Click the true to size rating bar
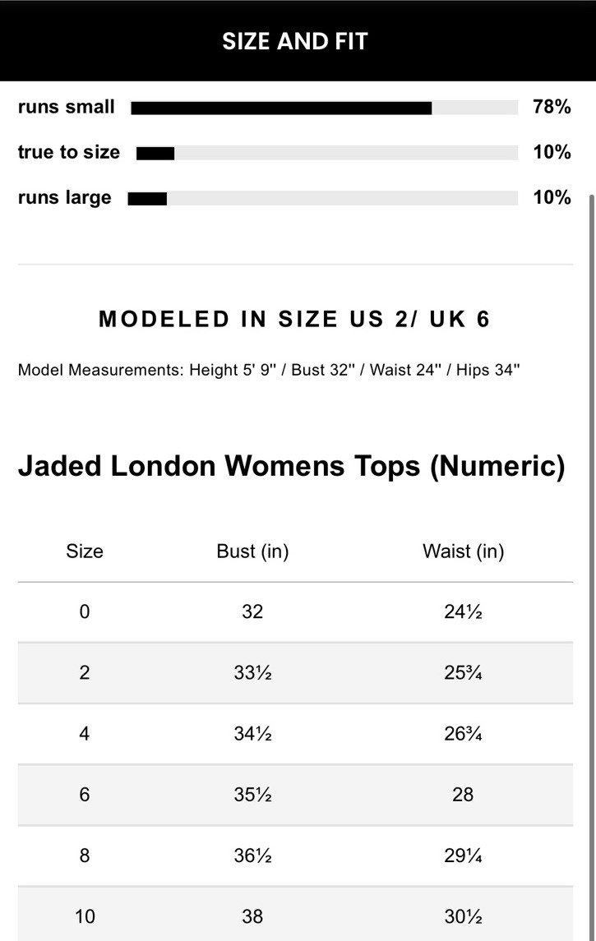This screenshot has height=941, width=596. (x=326, y=153)
